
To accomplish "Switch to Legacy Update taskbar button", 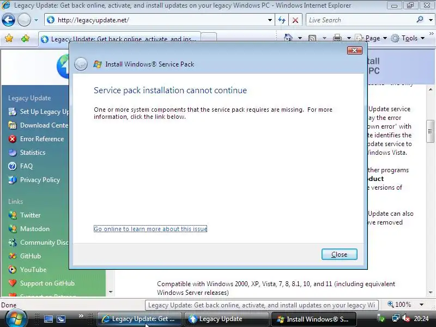I will [x=227, y=319].
